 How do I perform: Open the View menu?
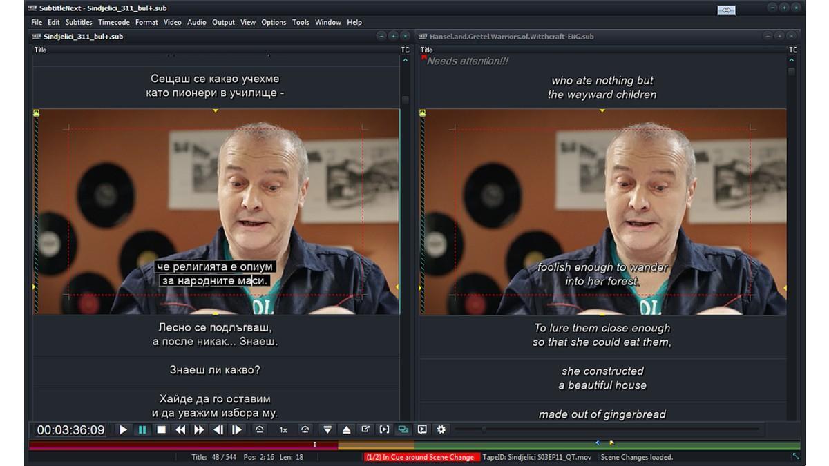(x=248, y=22)
